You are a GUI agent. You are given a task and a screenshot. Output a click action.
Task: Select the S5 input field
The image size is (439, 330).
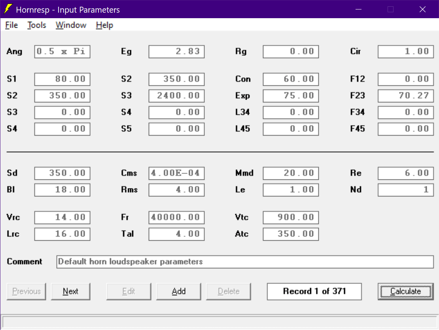(x=176, y=129)
